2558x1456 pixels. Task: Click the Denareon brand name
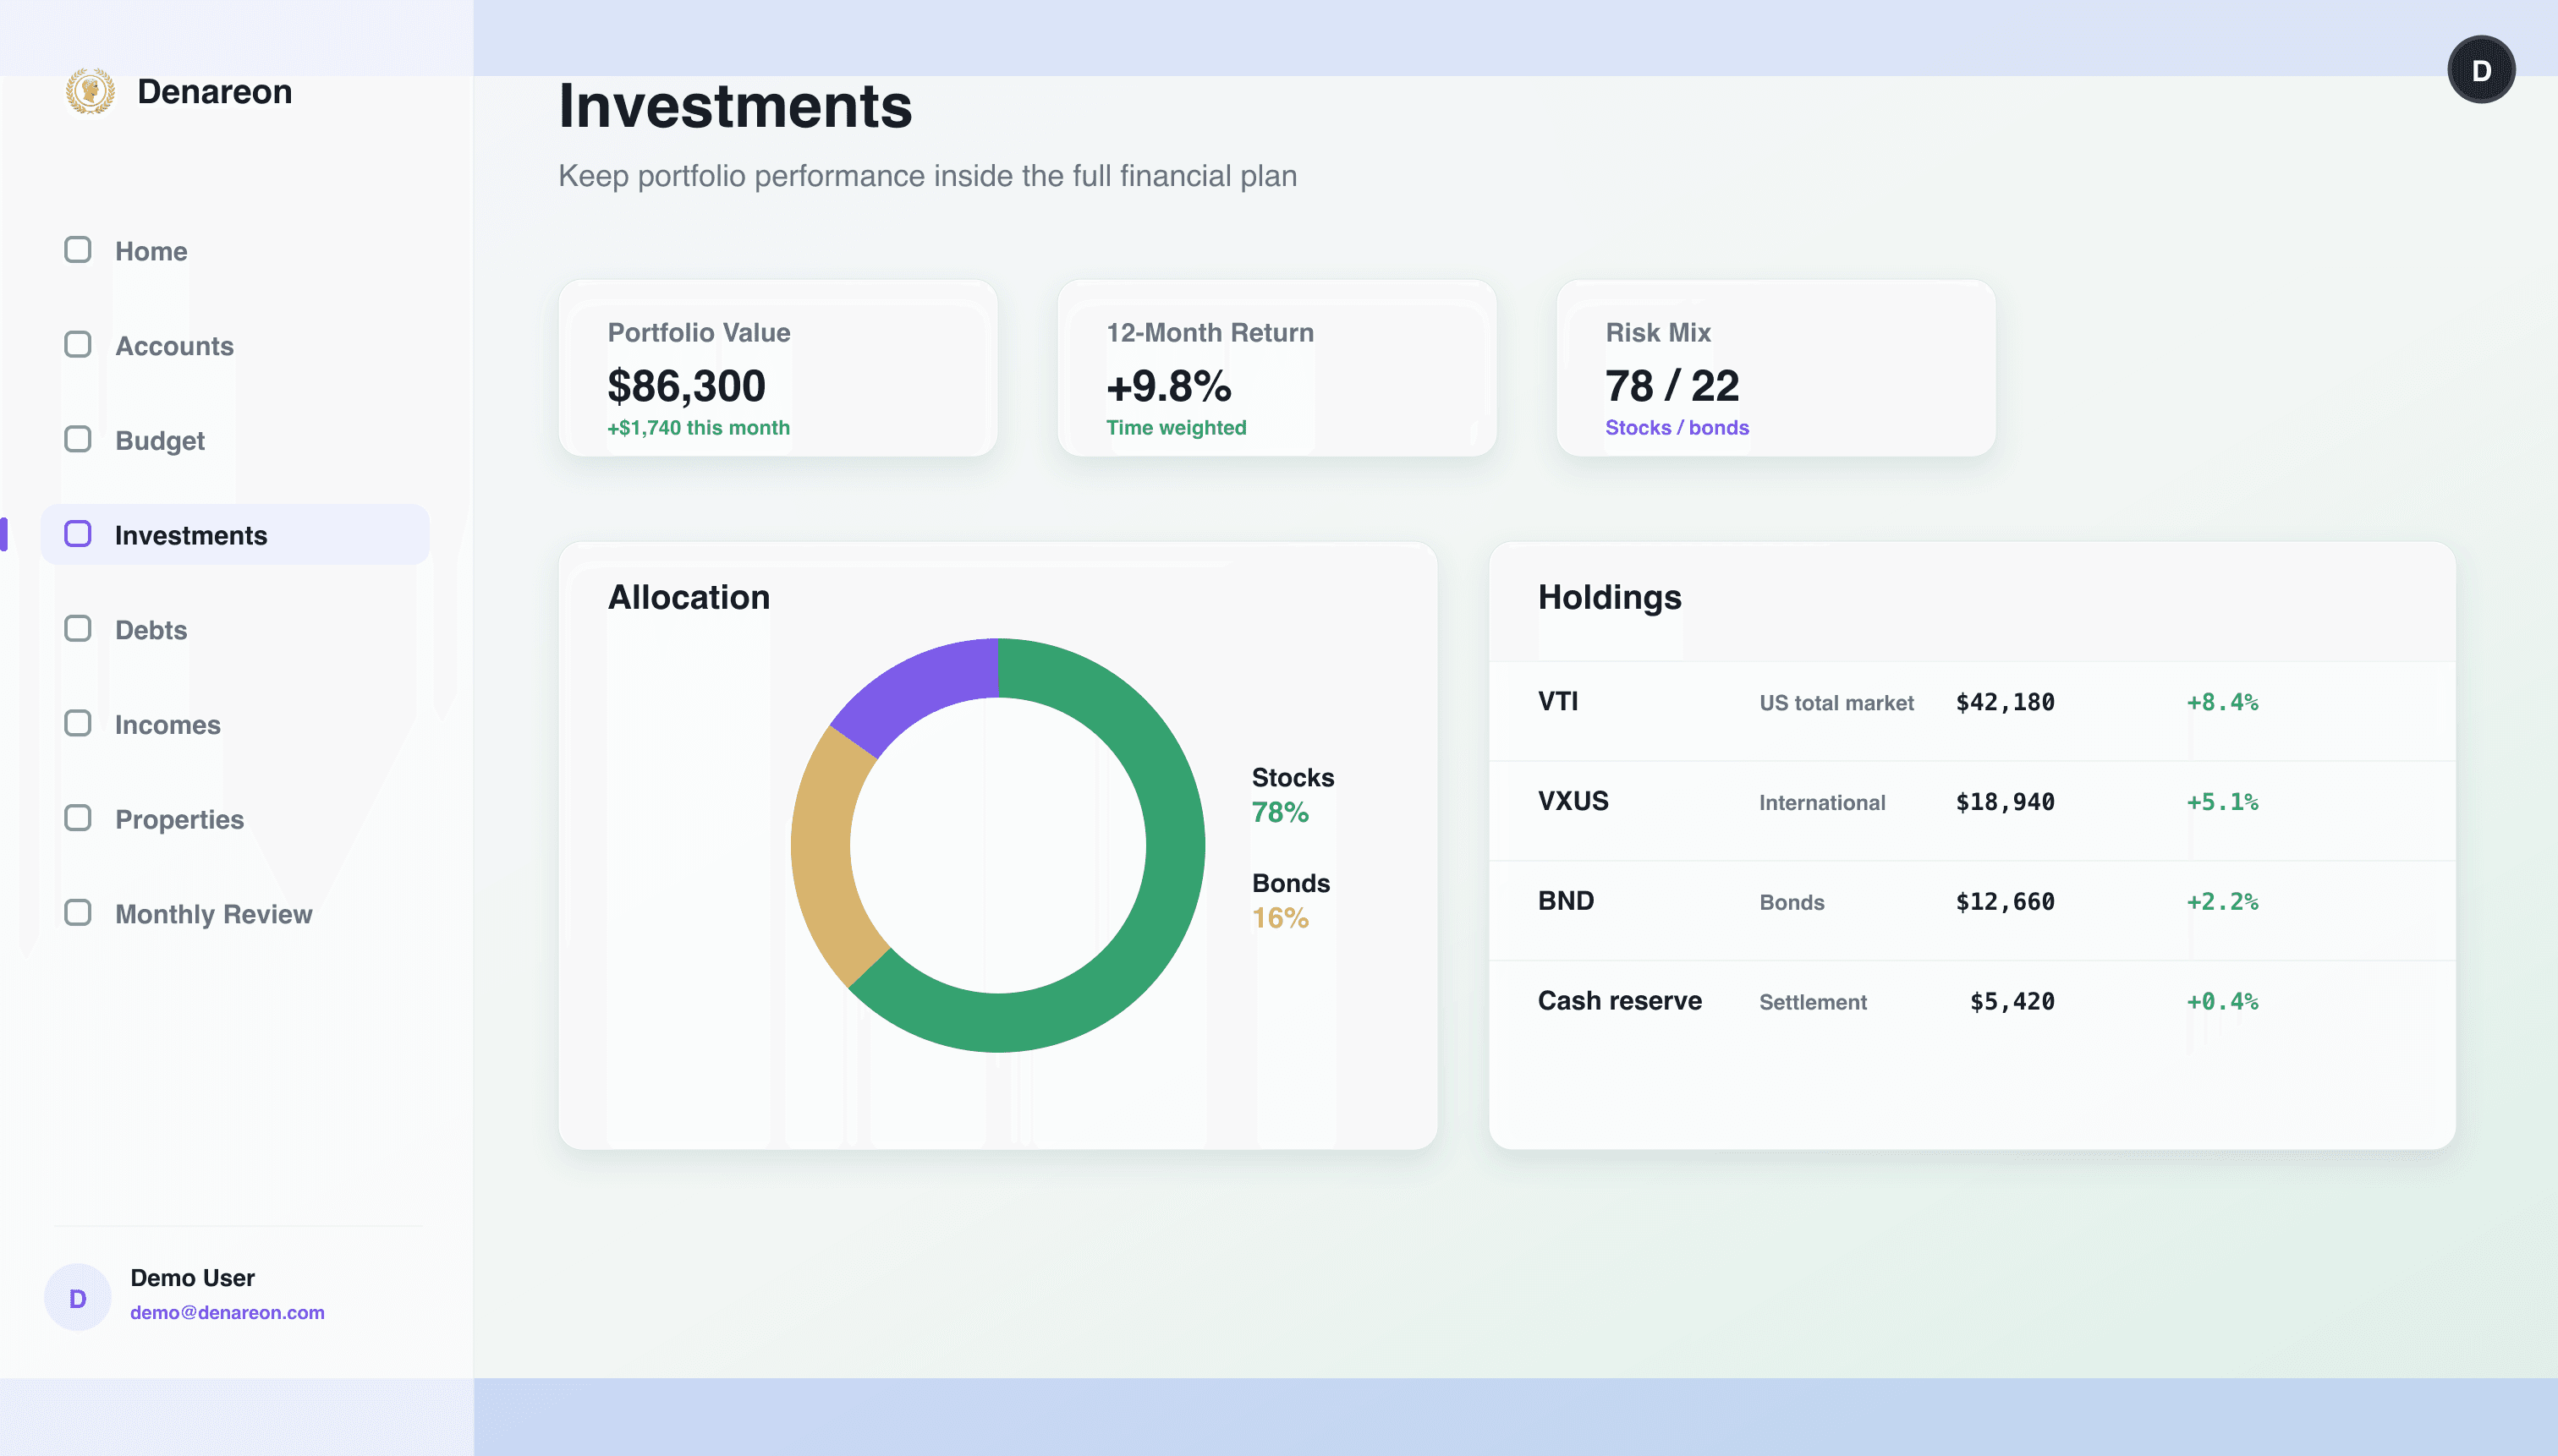(x=215, y=91)
